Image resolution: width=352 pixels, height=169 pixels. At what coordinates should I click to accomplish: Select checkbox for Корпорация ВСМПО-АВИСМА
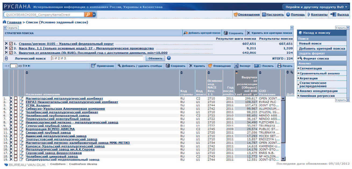click(x=16, y=129)
